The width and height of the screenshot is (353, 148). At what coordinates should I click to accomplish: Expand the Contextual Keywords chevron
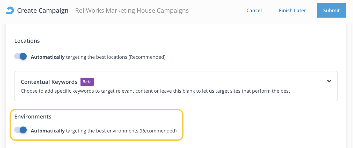pos(329,81)
